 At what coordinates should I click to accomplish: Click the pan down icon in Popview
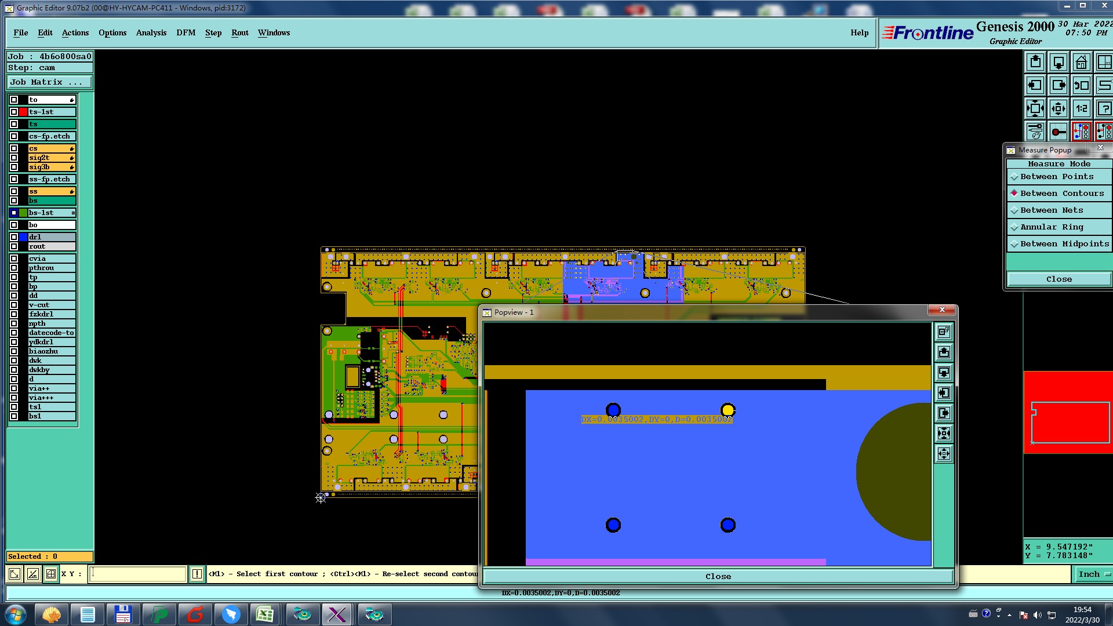944,373
